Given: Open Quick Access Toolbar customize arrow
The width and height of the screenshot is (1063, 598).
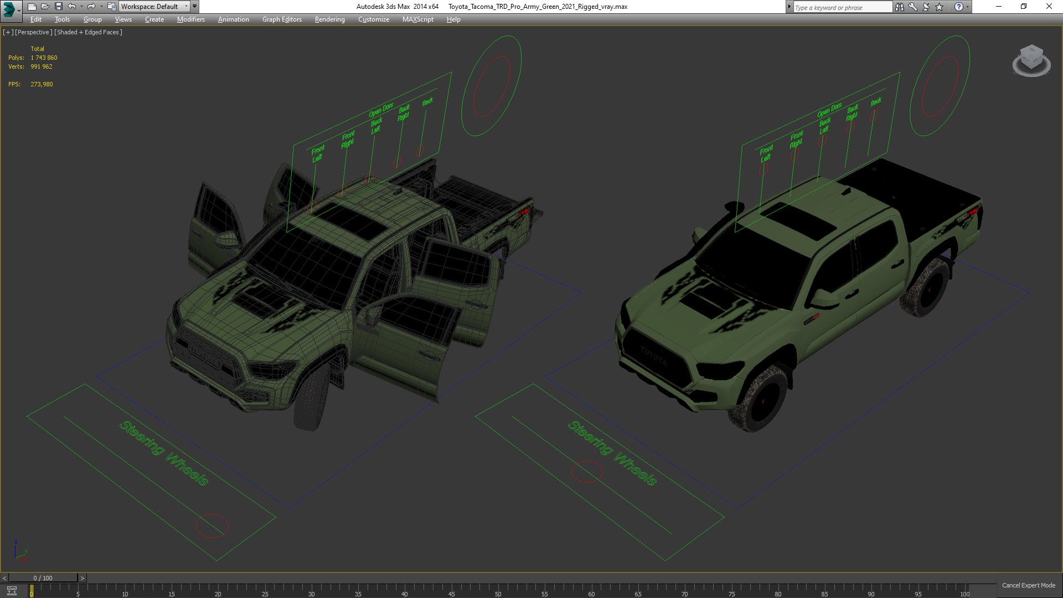Looking at the screenshot, I should 194,7.
